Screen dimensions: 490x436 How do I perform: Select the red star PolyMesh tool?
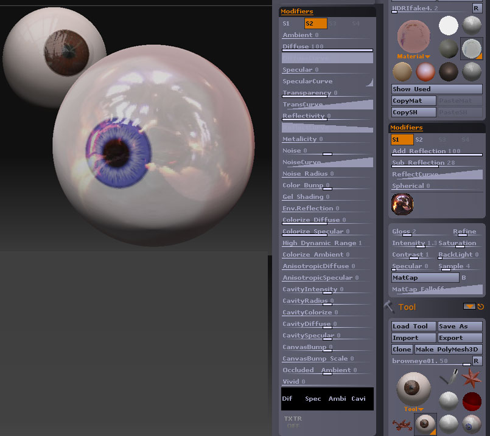tap(472, 378)
